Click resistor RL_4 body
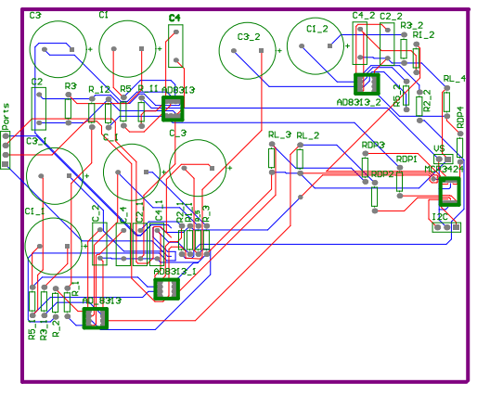Screen dimensions: 477x396 point(446,102)
